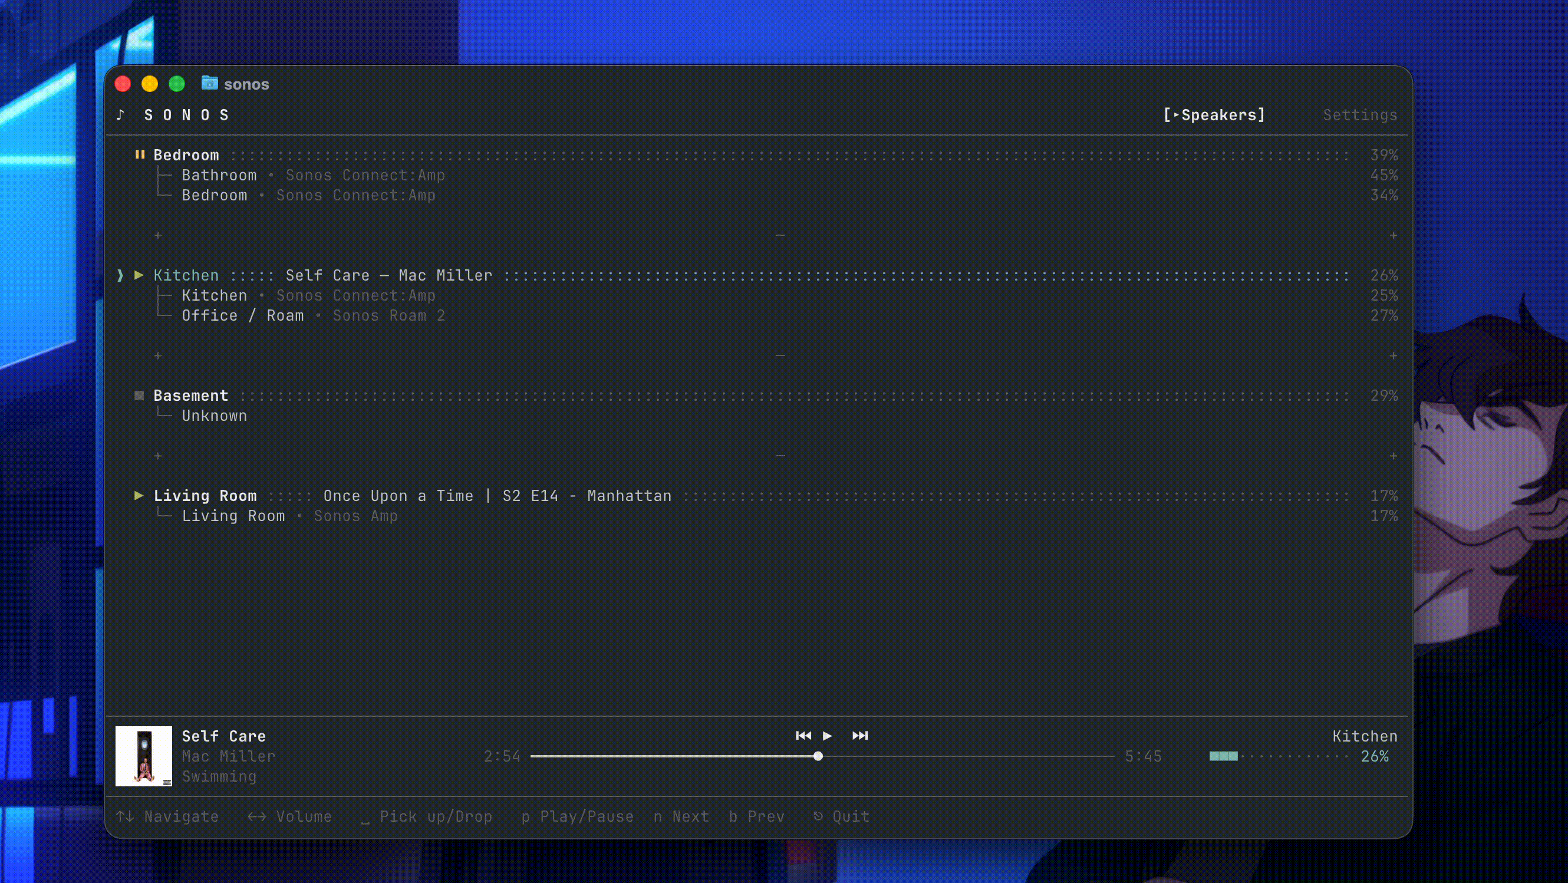Viewport: 1568px width, 883px height.
Task: Click the Office / Roam 27% volume
Action: [1383, 316]
